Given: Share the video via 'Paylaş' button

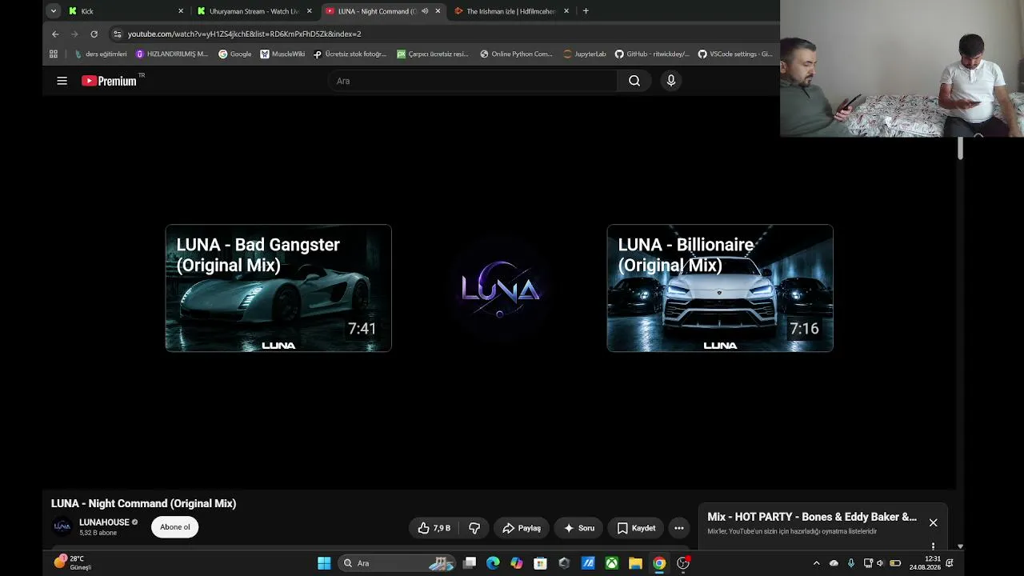Looking at the screenshot, I should pos(522,528).
